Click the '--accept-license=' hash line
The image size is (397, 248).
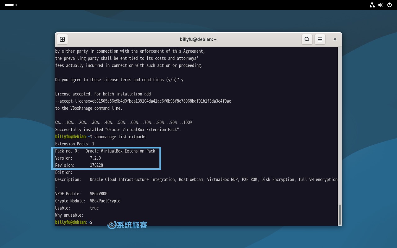[x=143, y=101]
